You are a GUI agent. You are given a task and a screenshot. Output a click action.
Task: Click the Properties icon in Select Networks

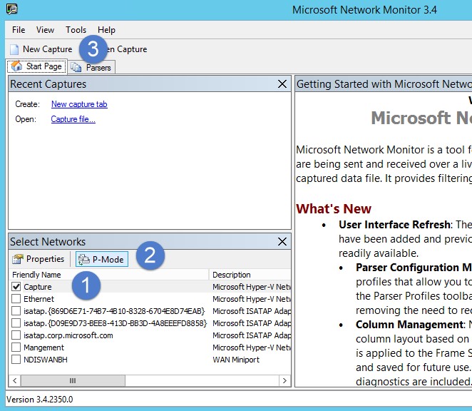(17, 259)
